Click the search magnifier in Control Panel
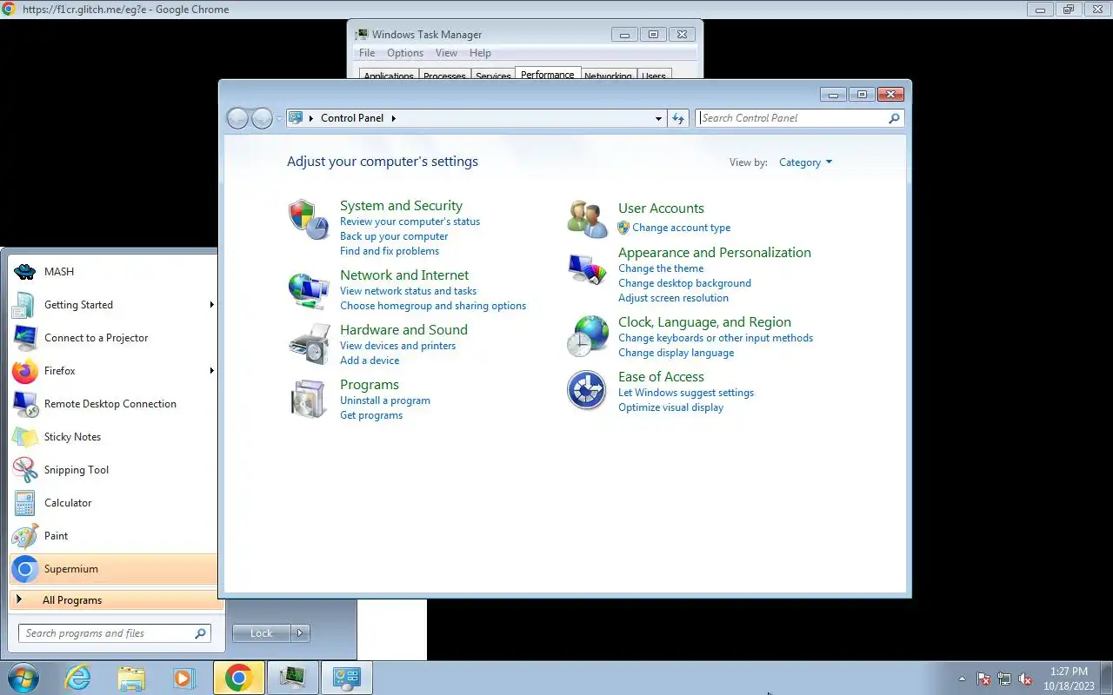 894,118
